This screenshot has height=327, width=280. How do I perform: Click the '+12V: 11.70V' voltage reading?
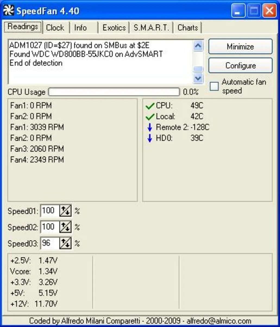34,304
